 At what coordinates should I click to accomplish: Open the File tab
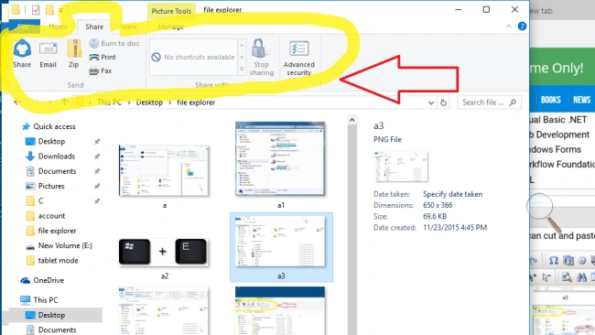point(23,27)
